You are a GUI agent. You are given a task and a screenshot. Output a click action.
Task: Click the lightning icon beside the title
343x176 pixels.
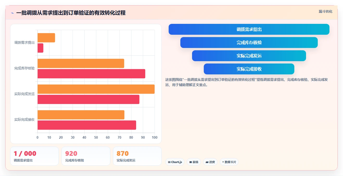[x=12, y=13]
